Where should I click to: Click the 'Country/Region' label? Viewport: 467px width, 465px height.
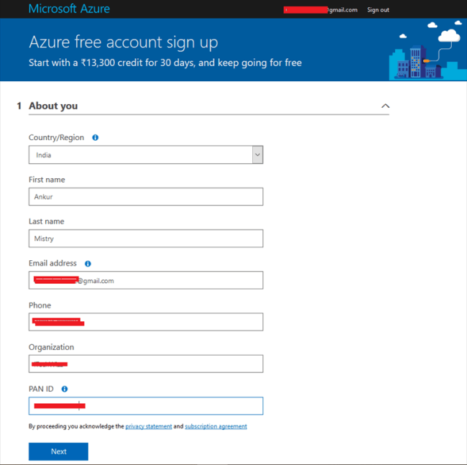56,137
